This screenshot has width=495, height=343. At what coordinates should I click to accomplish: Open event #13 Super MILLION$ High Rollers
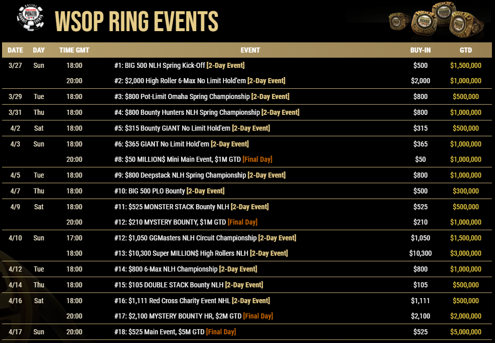pyautogui.click(x=201, y=253)
